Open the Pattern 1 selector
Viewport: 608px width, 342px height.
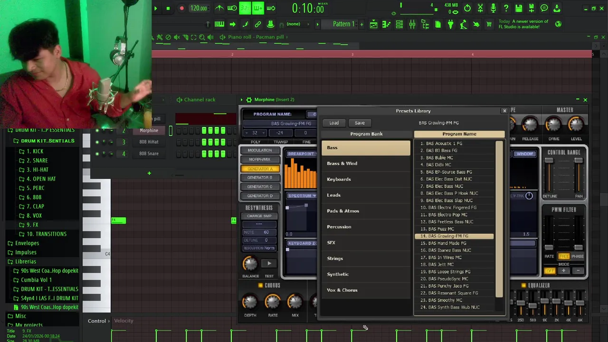click(x=343, y=24)
